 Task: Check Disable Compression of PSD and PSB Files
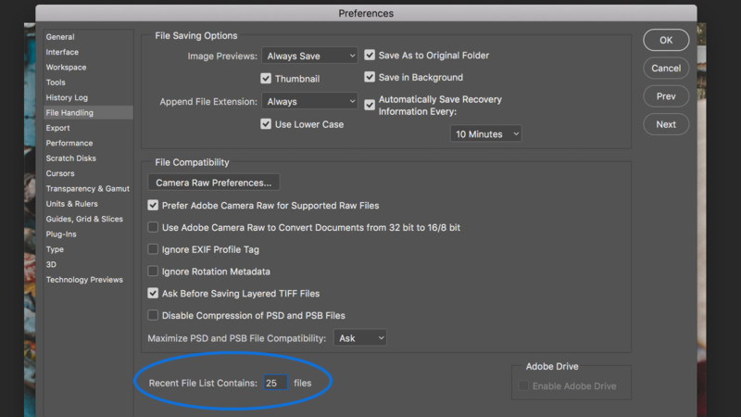pos(153,315)
